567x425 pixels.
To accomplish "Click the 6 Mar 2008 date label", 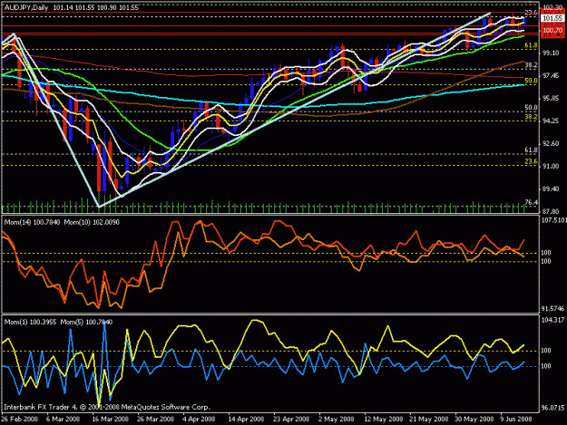I will point(63,419).
